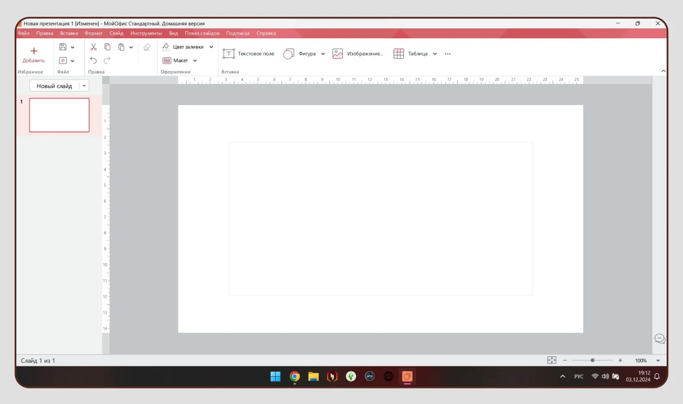683x404 pixels.
Task: Expand the Цвет заливки dropdown arrow
Action: [x=211, y=47]
